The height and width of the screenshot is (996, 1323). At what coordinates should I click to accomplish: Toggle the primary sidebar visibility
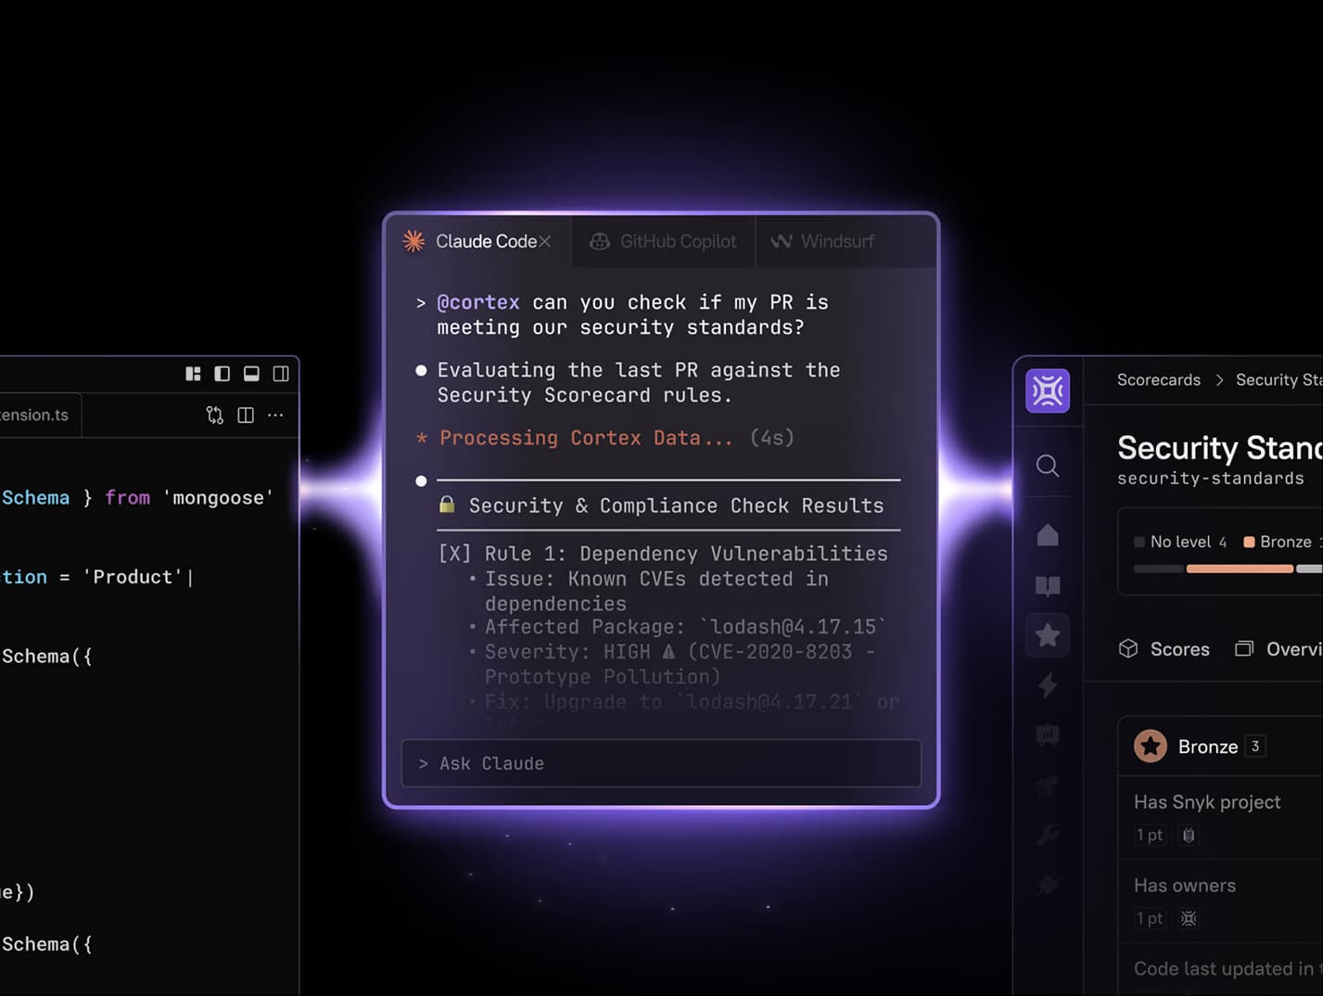tap(223, 374)
